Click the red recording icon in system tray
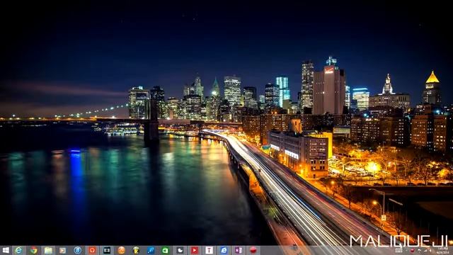Screen dimensions: 453x255 413,250
